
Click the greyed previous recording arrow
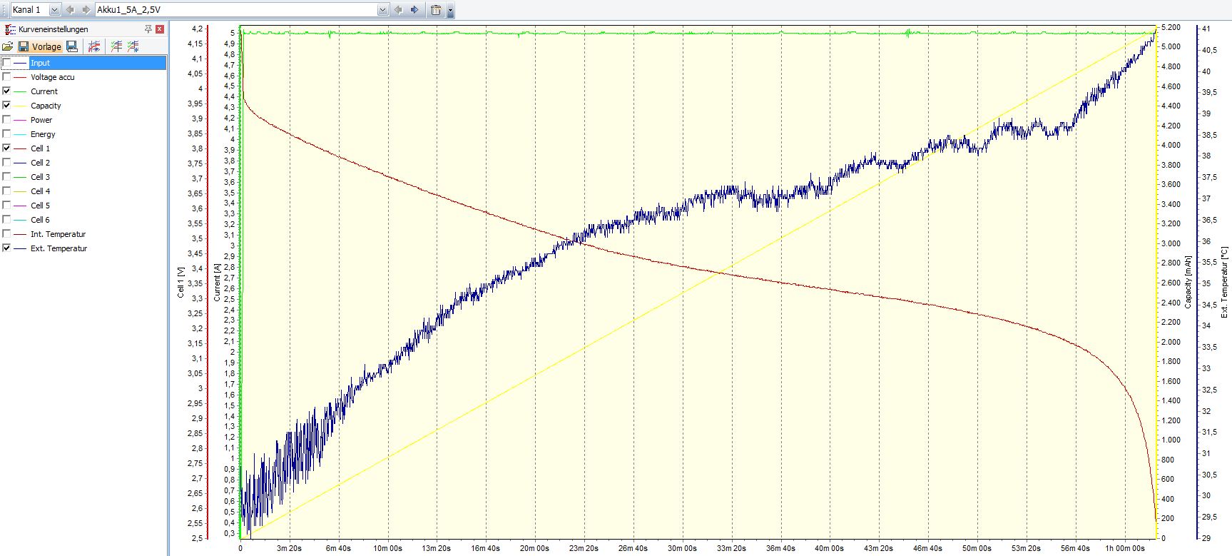pyautogui.click(x=398, y=10)
